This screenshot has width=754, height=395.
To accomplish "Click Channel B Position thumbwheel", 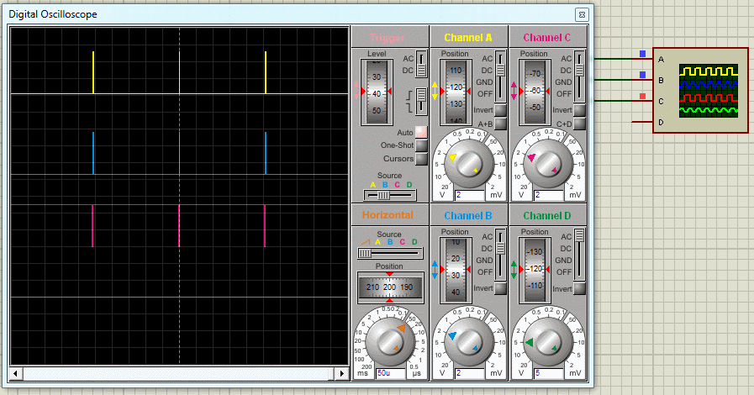I will click(456, 270).
